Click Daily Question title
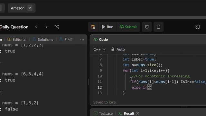Viewport: 206px width, 116px height. [14, 27]
